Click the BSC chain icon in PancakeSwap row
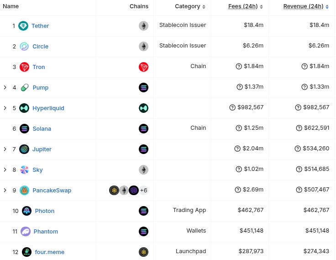336x260 pixels. (x=114, y=190)
